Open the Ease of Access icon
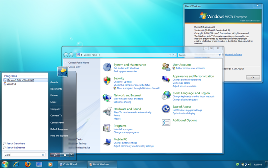The height and width of the screenshot is (168, 268). (x=166, y=109)
